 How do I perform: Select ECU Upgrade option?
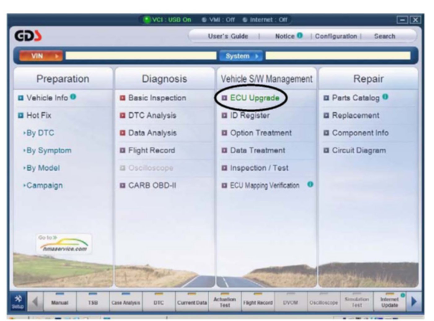tap(254, 98)
